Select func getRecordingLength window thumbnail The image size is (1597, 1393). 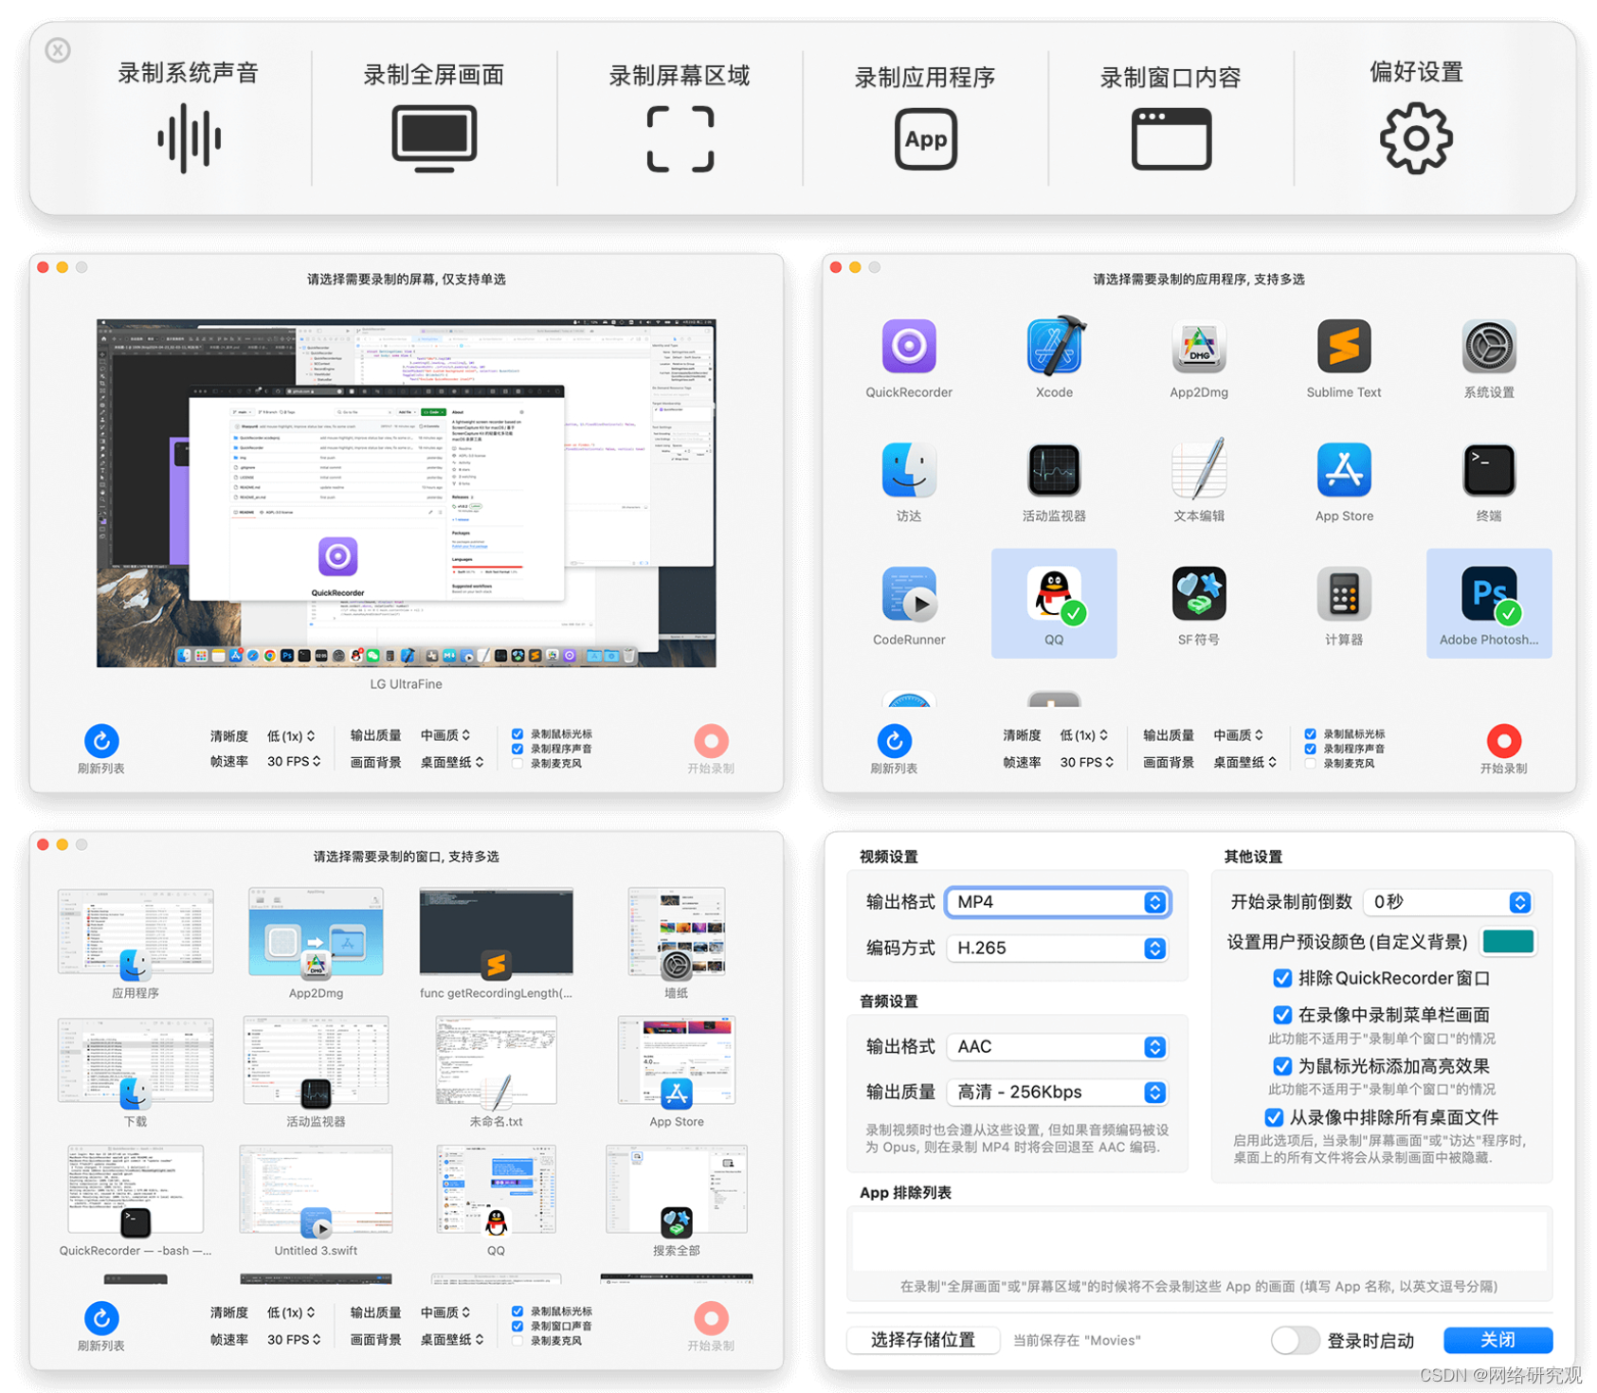(496, 933)
